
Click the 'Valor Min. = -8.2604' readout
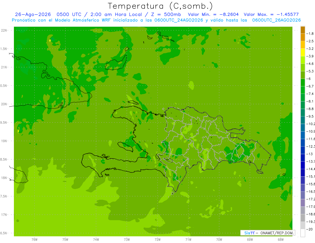click(x=213, y=15)
